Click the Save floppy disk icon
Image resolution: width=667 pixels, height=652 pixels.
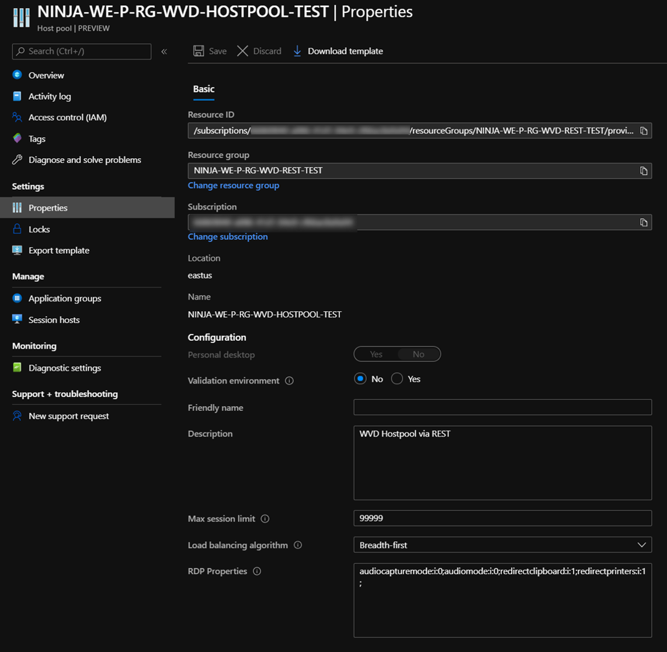[x=199, y=51]
